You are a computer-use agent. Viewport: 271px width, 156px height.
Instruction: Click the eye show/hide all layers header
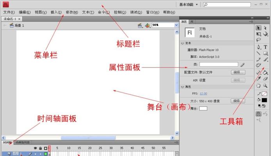tap(35, 148)
